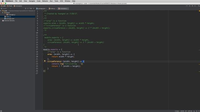Click the rectangle.js breadcrumb in navigation bar
Viewport: 200px width, 112px height.
point(18,6)
